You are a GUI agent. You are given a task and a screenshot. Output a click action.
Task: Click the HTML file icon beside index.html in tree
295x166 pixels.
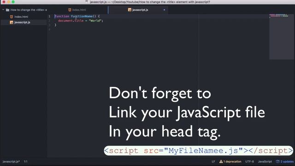click(12, 17)
